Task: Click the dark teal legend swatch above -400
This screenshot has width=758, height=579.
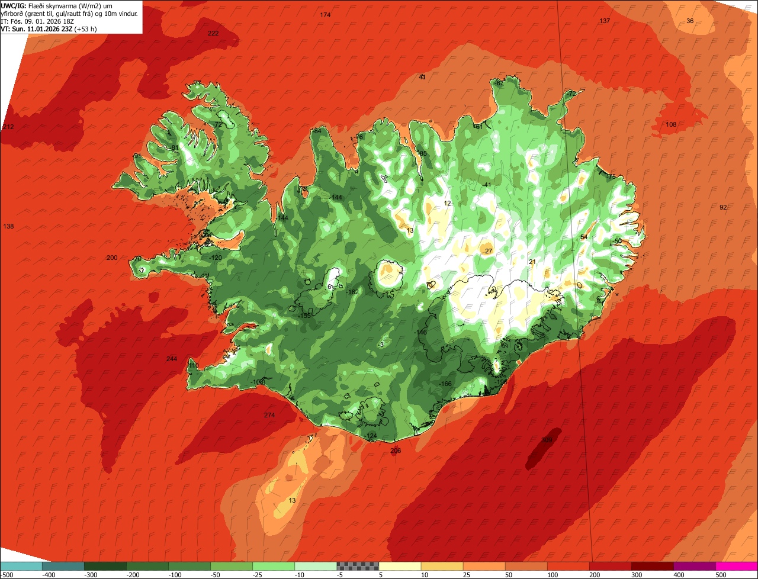Action: 63,566
